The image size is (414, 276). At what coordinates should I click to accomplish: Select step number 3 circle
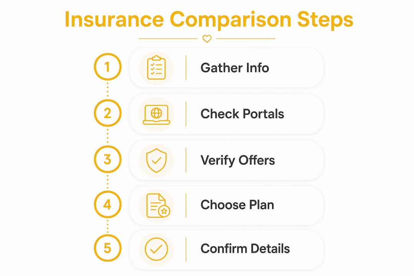pyautogui.click(x=107, y=159)
